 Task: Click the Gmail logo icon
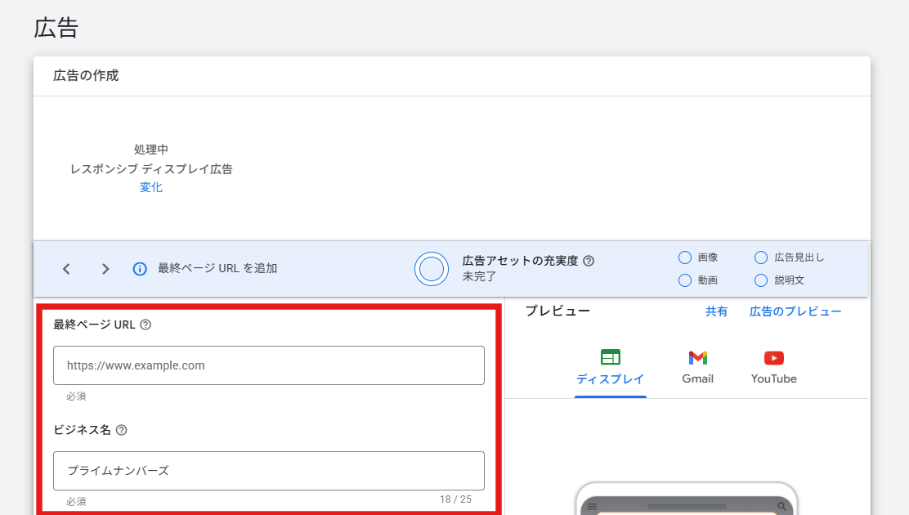[x=697, y=358]
